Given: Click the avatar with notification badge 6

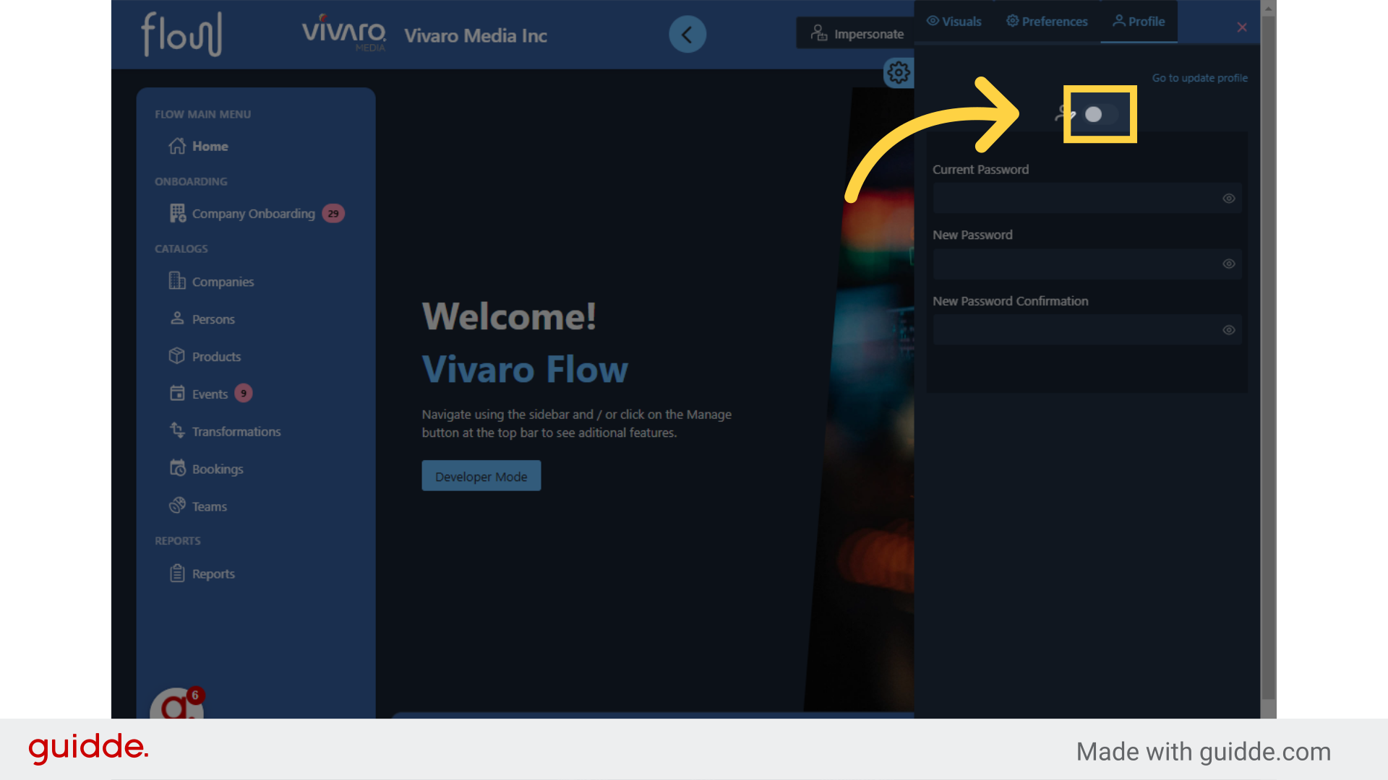Looking at the screenshot, I should (176, 705).
